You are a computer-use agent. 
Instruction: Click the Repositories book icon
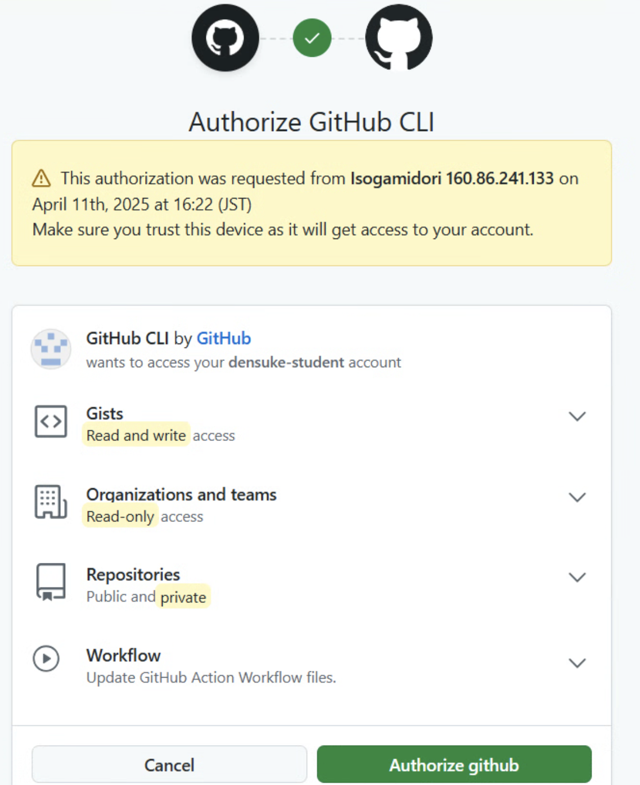[51, 582]
